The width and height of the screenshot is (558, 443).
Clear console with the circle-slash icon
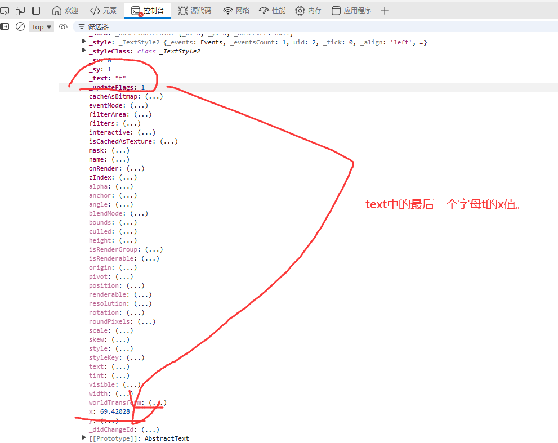[x=20, y=26]
